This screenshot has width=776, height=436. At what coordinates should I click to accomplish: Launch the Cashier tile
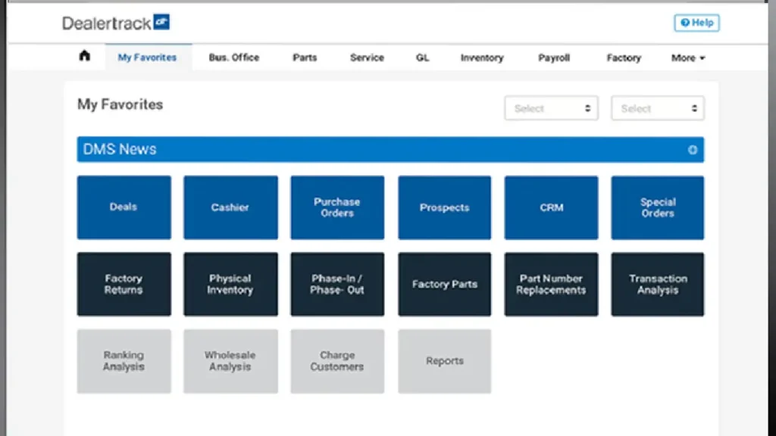coord(230,207)
